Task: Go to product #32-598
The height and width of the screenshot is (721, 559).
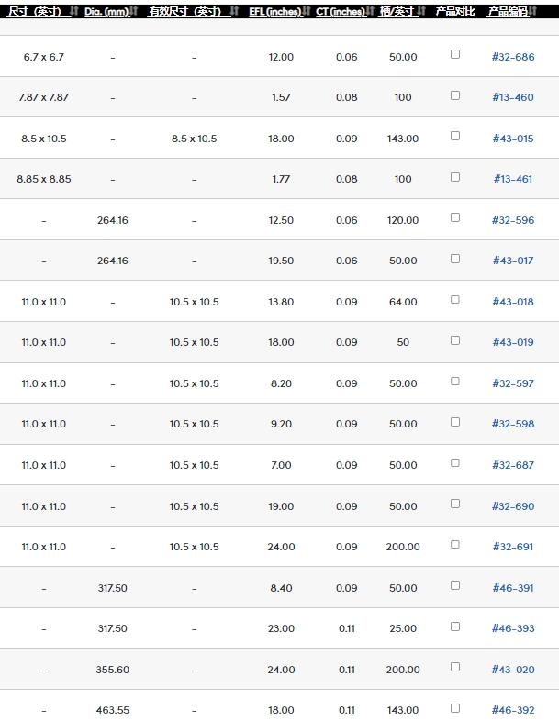Action: [513, 425]
